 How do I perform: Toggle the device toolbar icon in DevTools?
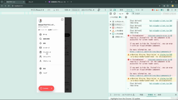click(115, 10)
